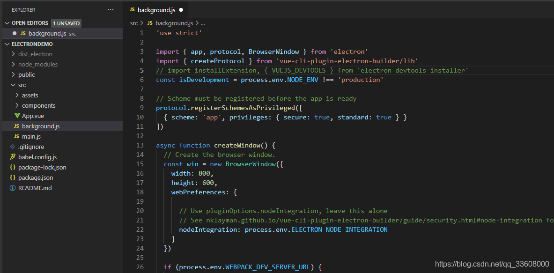Click the Babel icon next to babel.config.js
This screenshot has width=554, height=273.
coord(12,157)
